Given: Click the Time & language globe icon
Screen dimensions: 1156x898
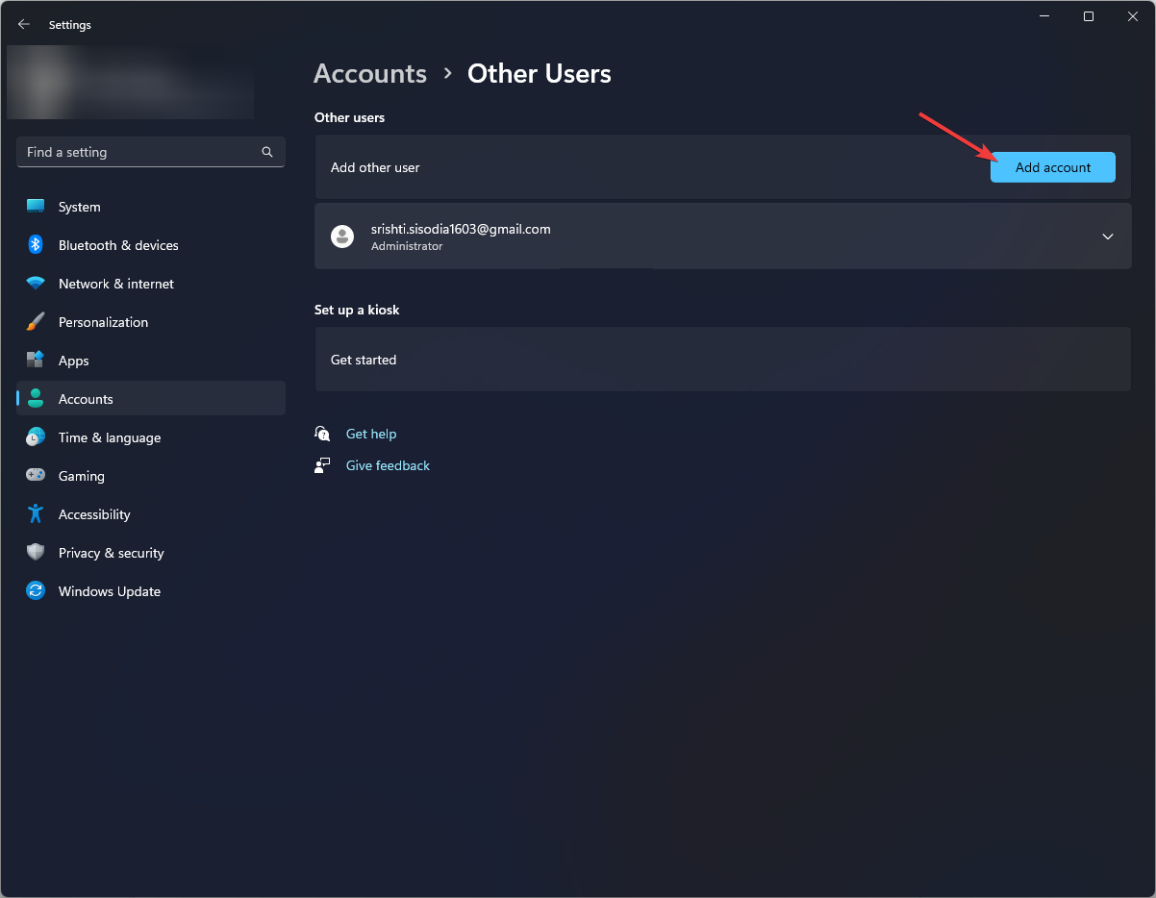Looking at the screenshot, I should 36,437.
